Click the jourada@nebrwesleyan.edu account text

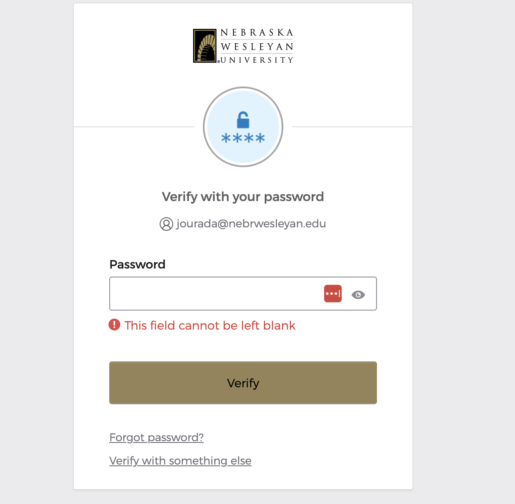(251, 224)
